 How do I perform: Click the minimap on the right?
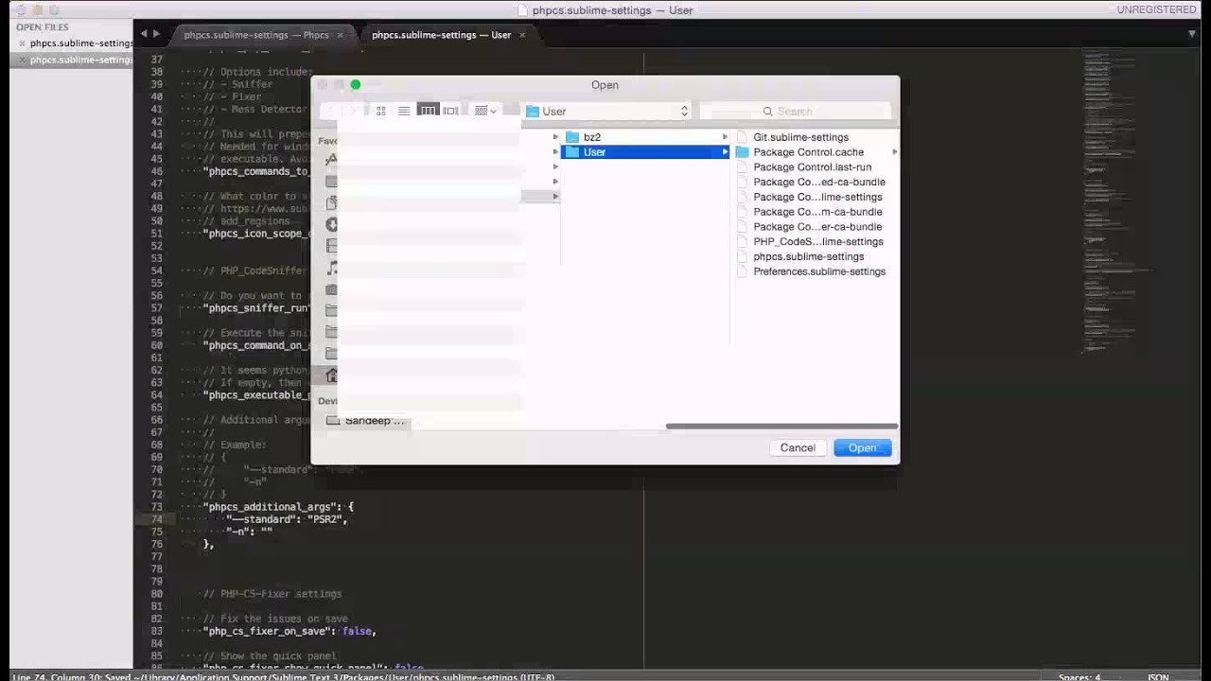(x=1116, y=203)
